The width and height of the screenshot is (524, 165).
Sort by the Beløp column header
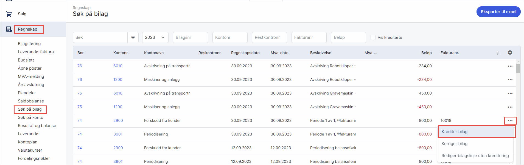[426, 53]
